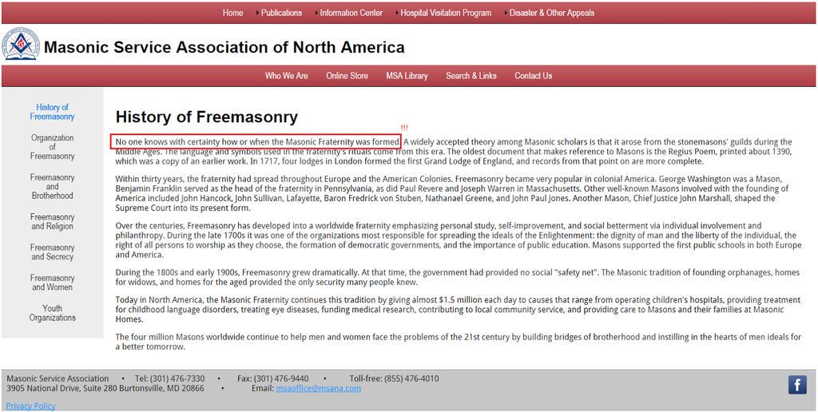Screen dimensions: 818x412
Task: Click the sentence beginning No one knows with certainty
Action: click(258, 141)
